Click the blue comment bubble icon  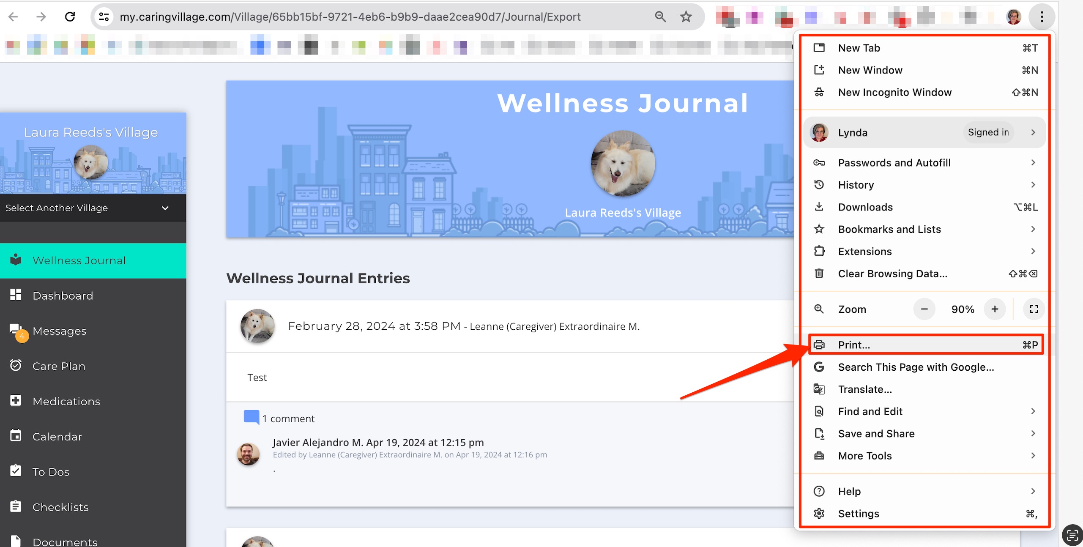252,417
